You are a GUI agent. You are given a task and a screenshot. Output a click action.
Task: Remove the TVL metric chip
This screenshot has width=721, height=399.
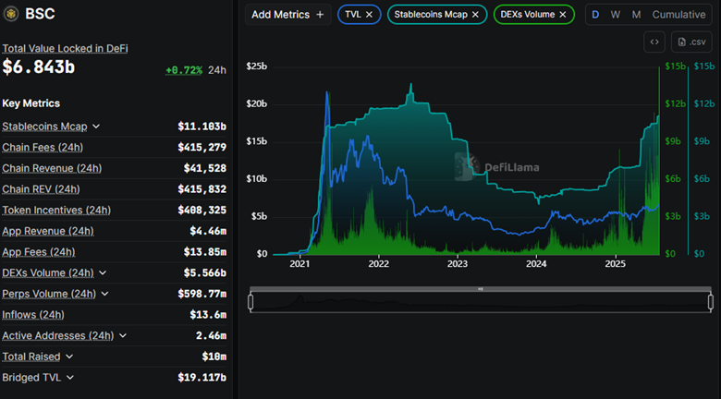(x=370, y=15)
